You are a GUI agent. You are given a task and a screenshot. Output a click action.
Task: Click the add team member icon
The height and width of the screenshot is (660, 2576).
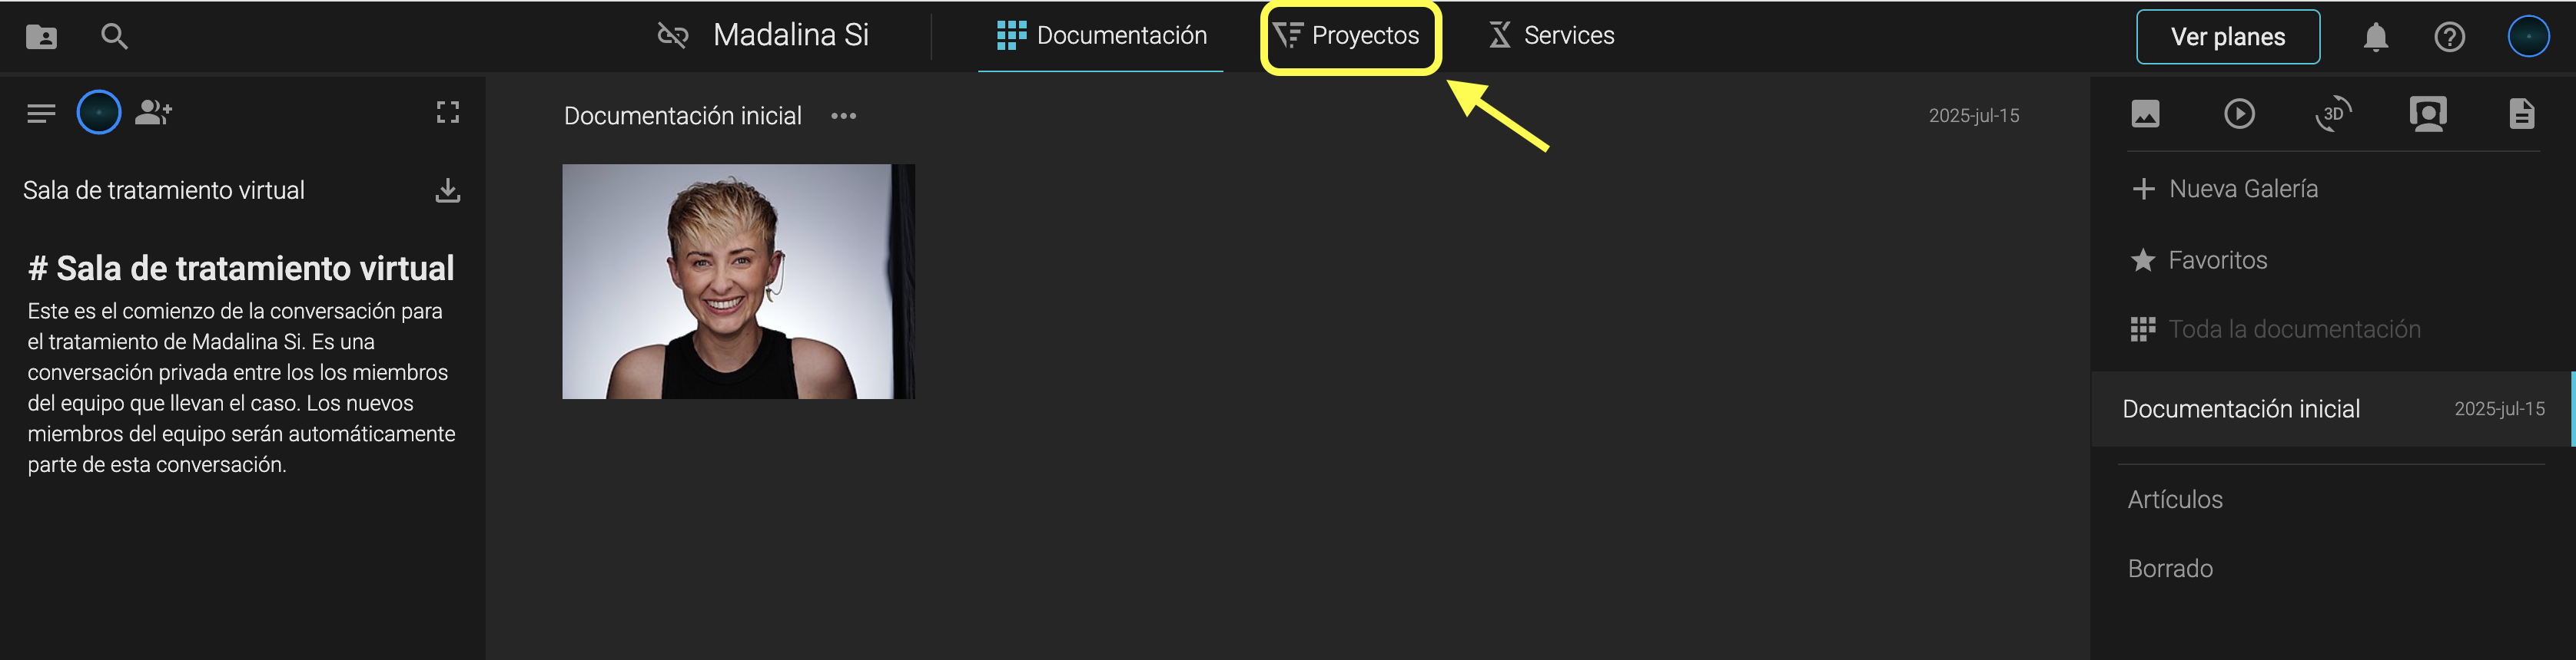[153, 112]
